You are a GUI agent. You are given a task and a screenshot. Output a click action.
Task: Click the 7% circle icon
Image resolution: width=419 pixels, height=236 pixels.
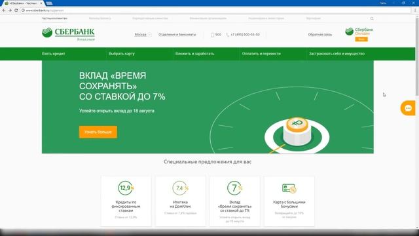coord(235,188)
